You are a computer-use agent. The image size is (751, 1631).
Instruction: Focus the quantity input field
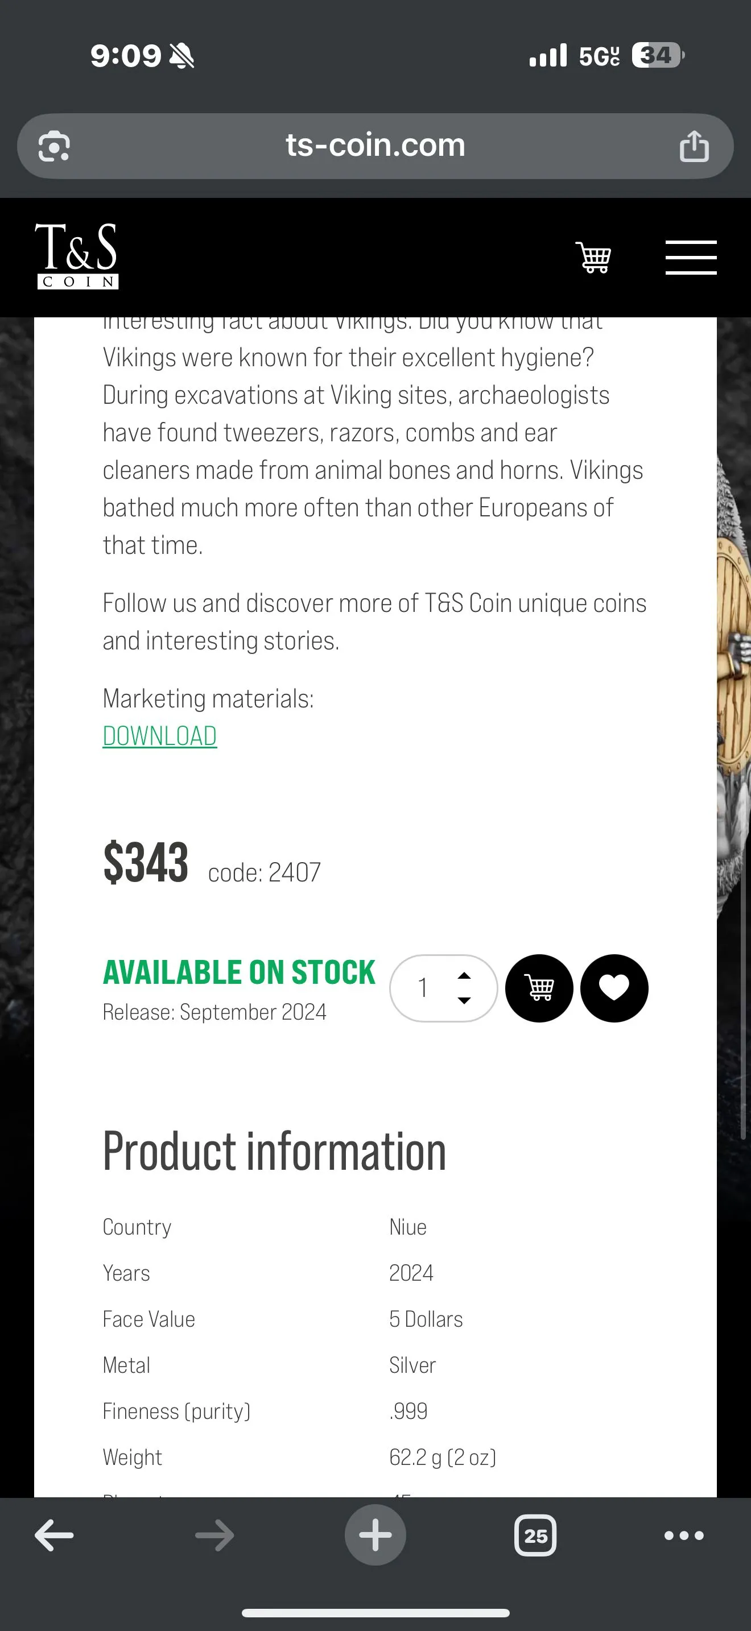pyautogui.click(x=443, y=988)
